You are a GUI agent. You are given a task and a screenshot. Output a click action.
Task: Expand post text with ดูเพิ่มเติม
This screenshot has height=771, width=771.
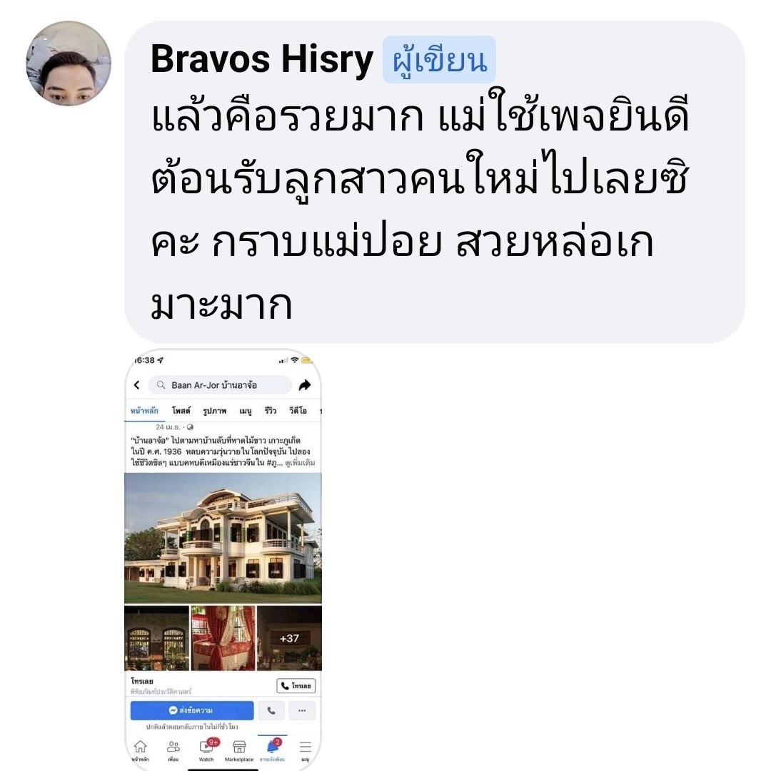pyautogui.click(x=300, y=463)
